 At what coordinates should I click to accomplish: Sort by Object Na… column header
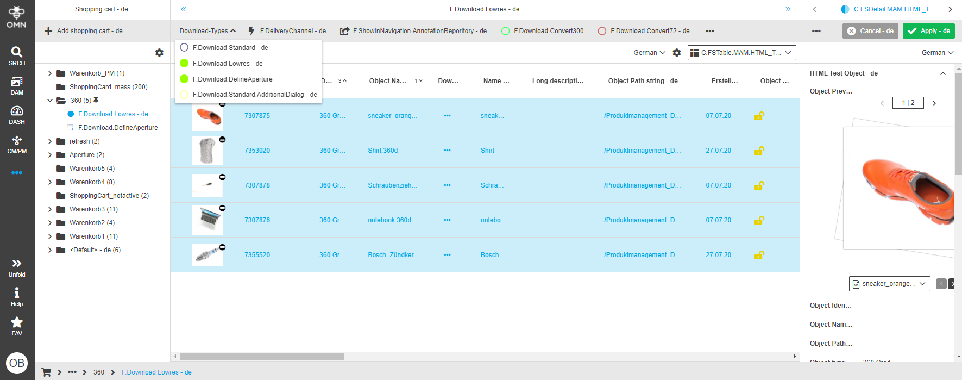(388, 81)
